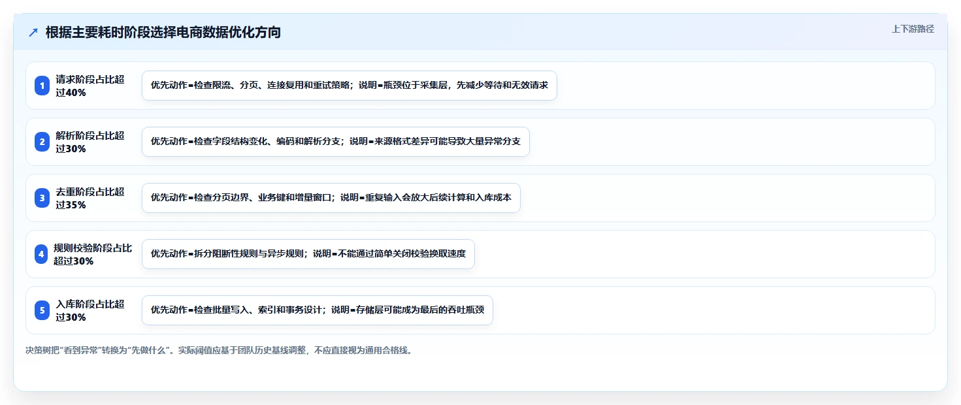This screenshot has height=405, width=961.
Task: Click 解析阶段占比超过30% condition text
Action: pos(90,142)
